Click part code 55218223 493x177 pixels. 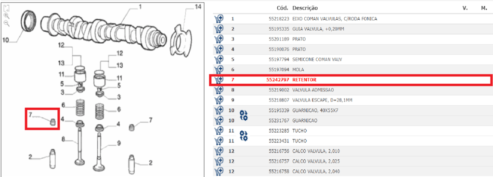pyautogui.click(x=279, y=19)
